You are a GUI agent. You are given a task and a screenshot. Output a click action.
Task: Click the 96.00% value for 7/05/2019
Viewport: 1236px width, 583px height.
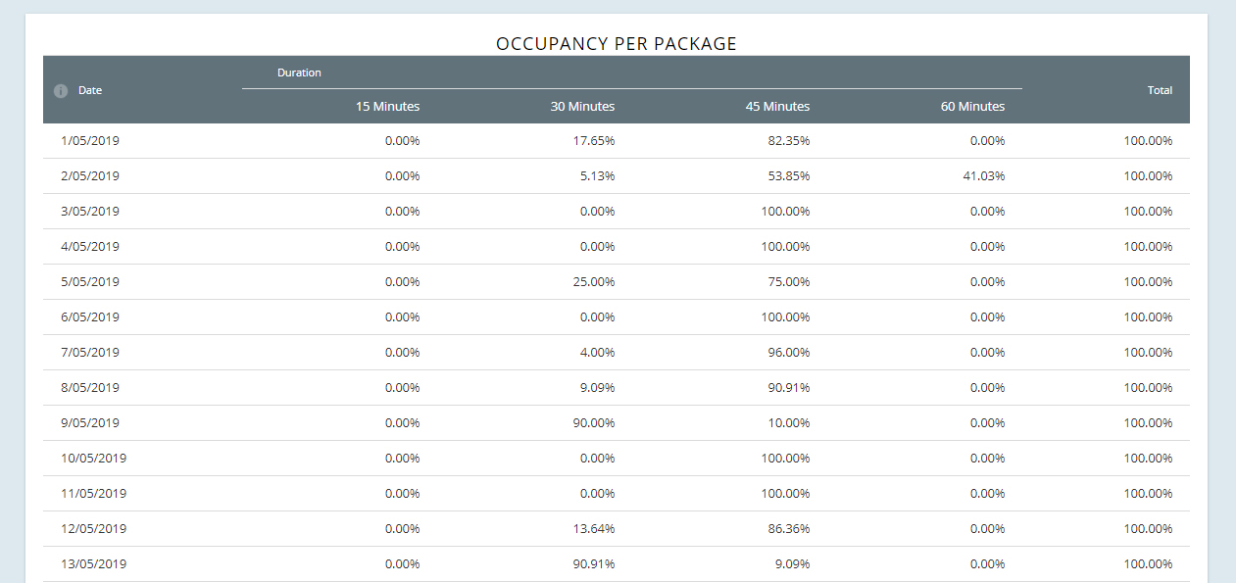tap(790, 353)
